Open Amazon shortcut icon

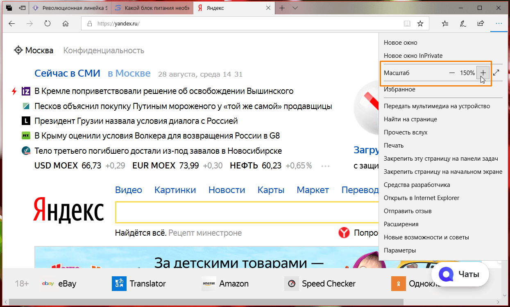(x=209, y=283)
